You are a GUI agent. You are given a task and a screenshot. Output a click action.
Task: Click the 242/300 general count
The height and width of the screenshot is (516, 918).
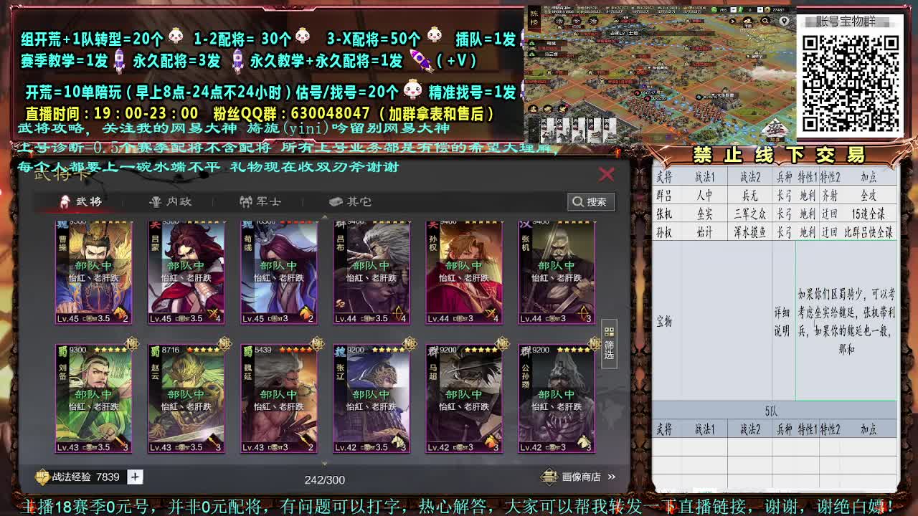pyautogui.click(x=324, y=479)
